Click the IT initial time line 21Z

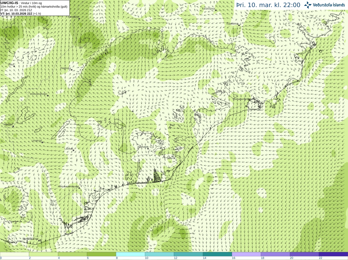pos(16,10)
